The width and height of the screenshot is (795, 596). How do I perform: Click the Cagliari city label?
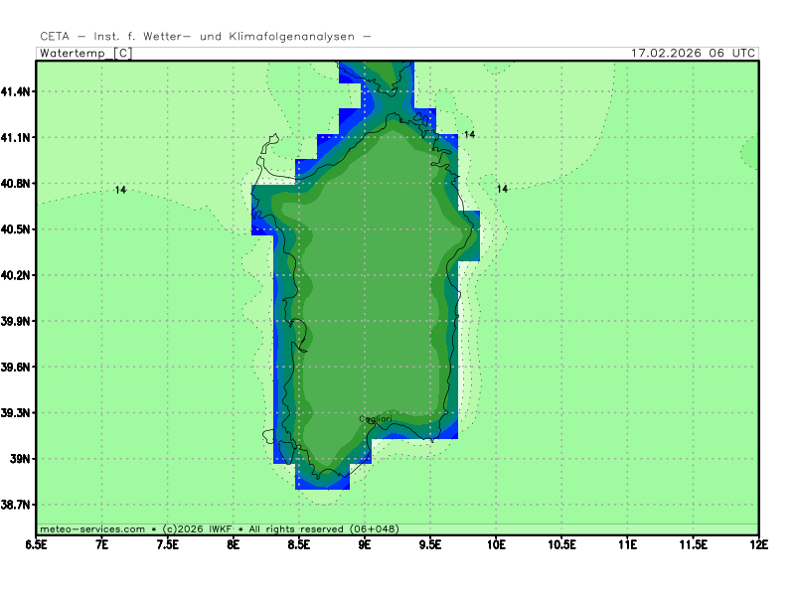(375, 419)
